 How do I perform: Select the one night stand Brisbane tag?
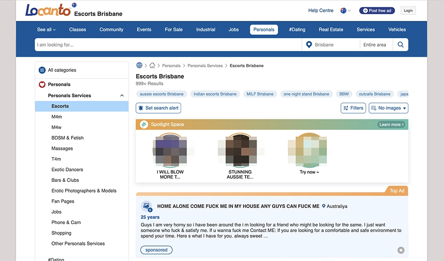coord(306,94)
